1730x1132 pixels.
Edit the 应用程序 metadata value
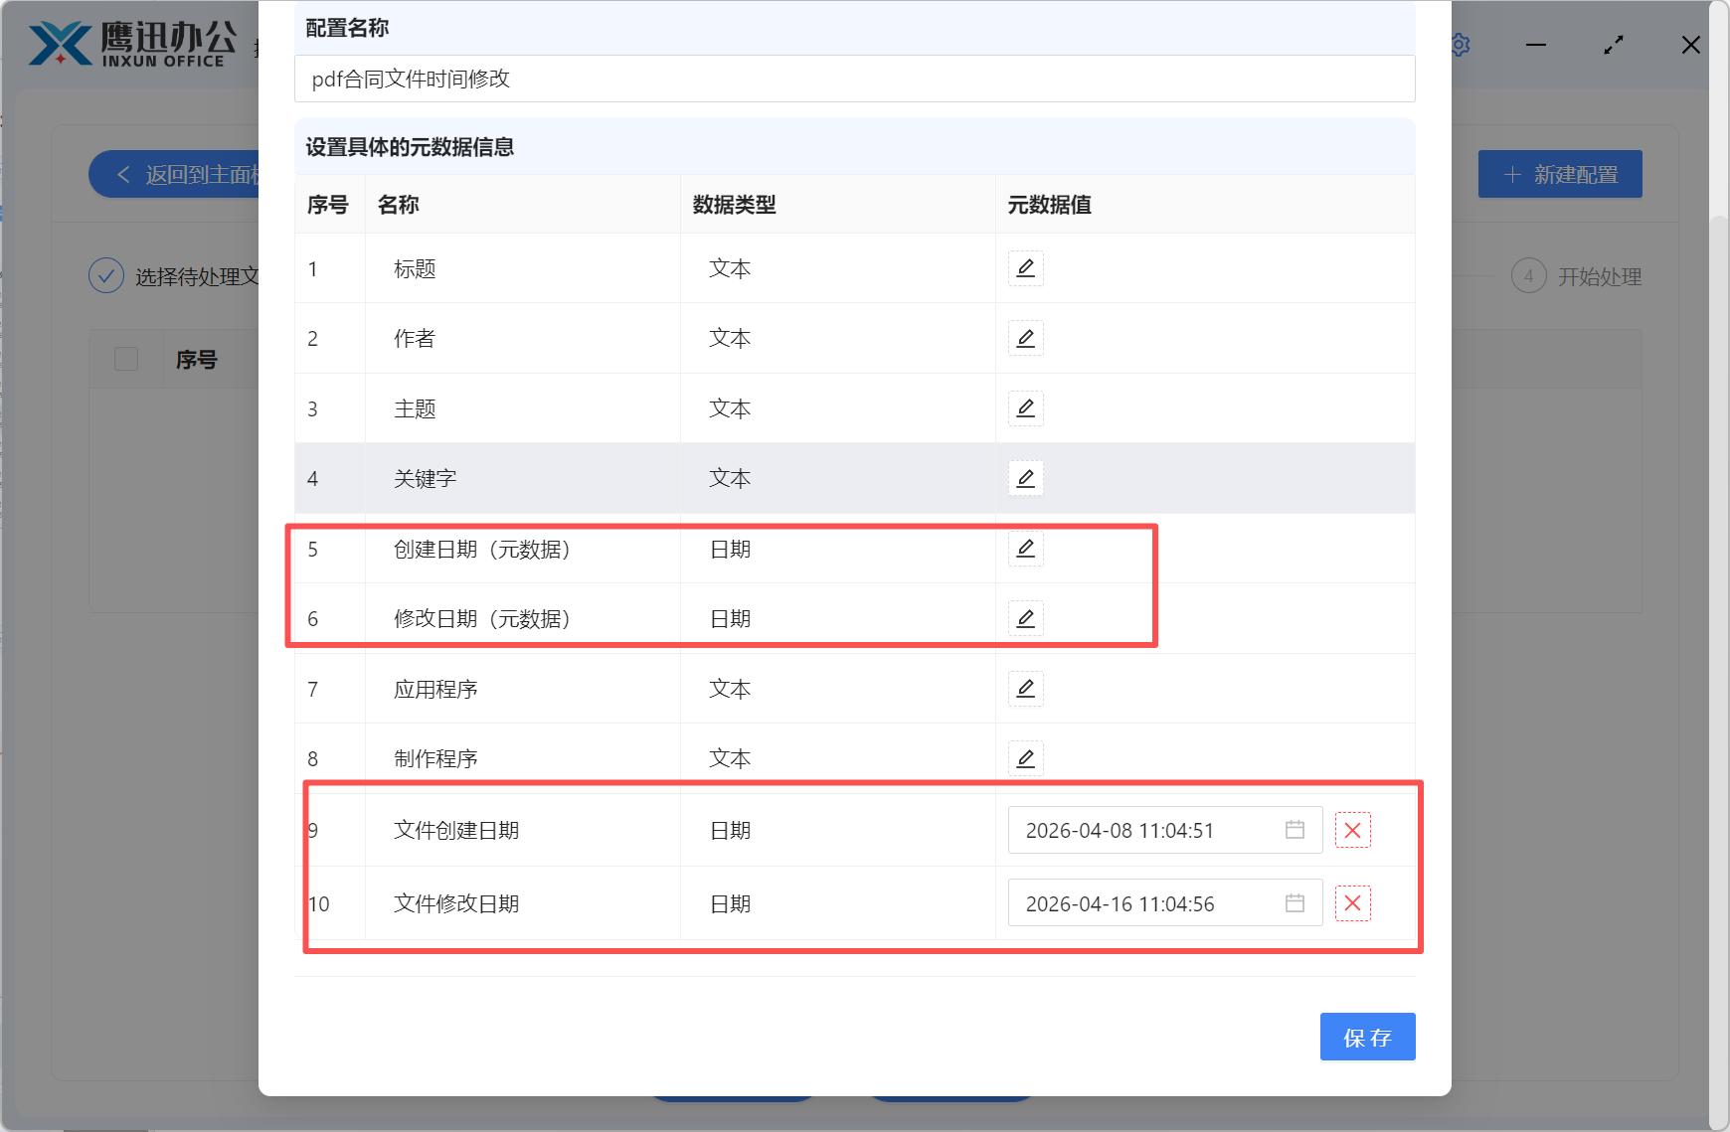(x=1025, y=688)
